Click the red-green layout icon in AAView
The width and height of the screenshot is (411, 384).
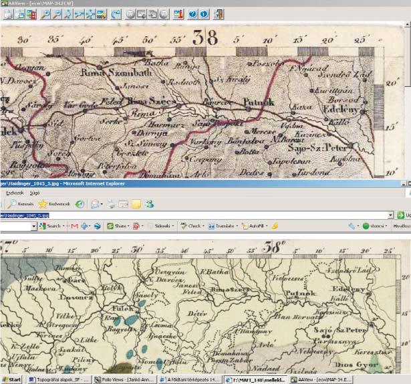tap(31, 14)
